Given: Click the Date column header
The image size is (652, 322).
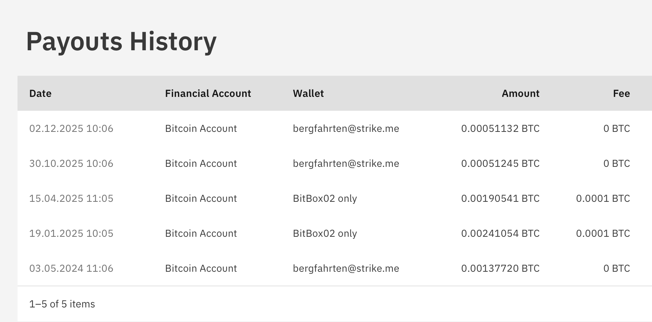Looking at the screenshot, I should click(x=40, y=94).
